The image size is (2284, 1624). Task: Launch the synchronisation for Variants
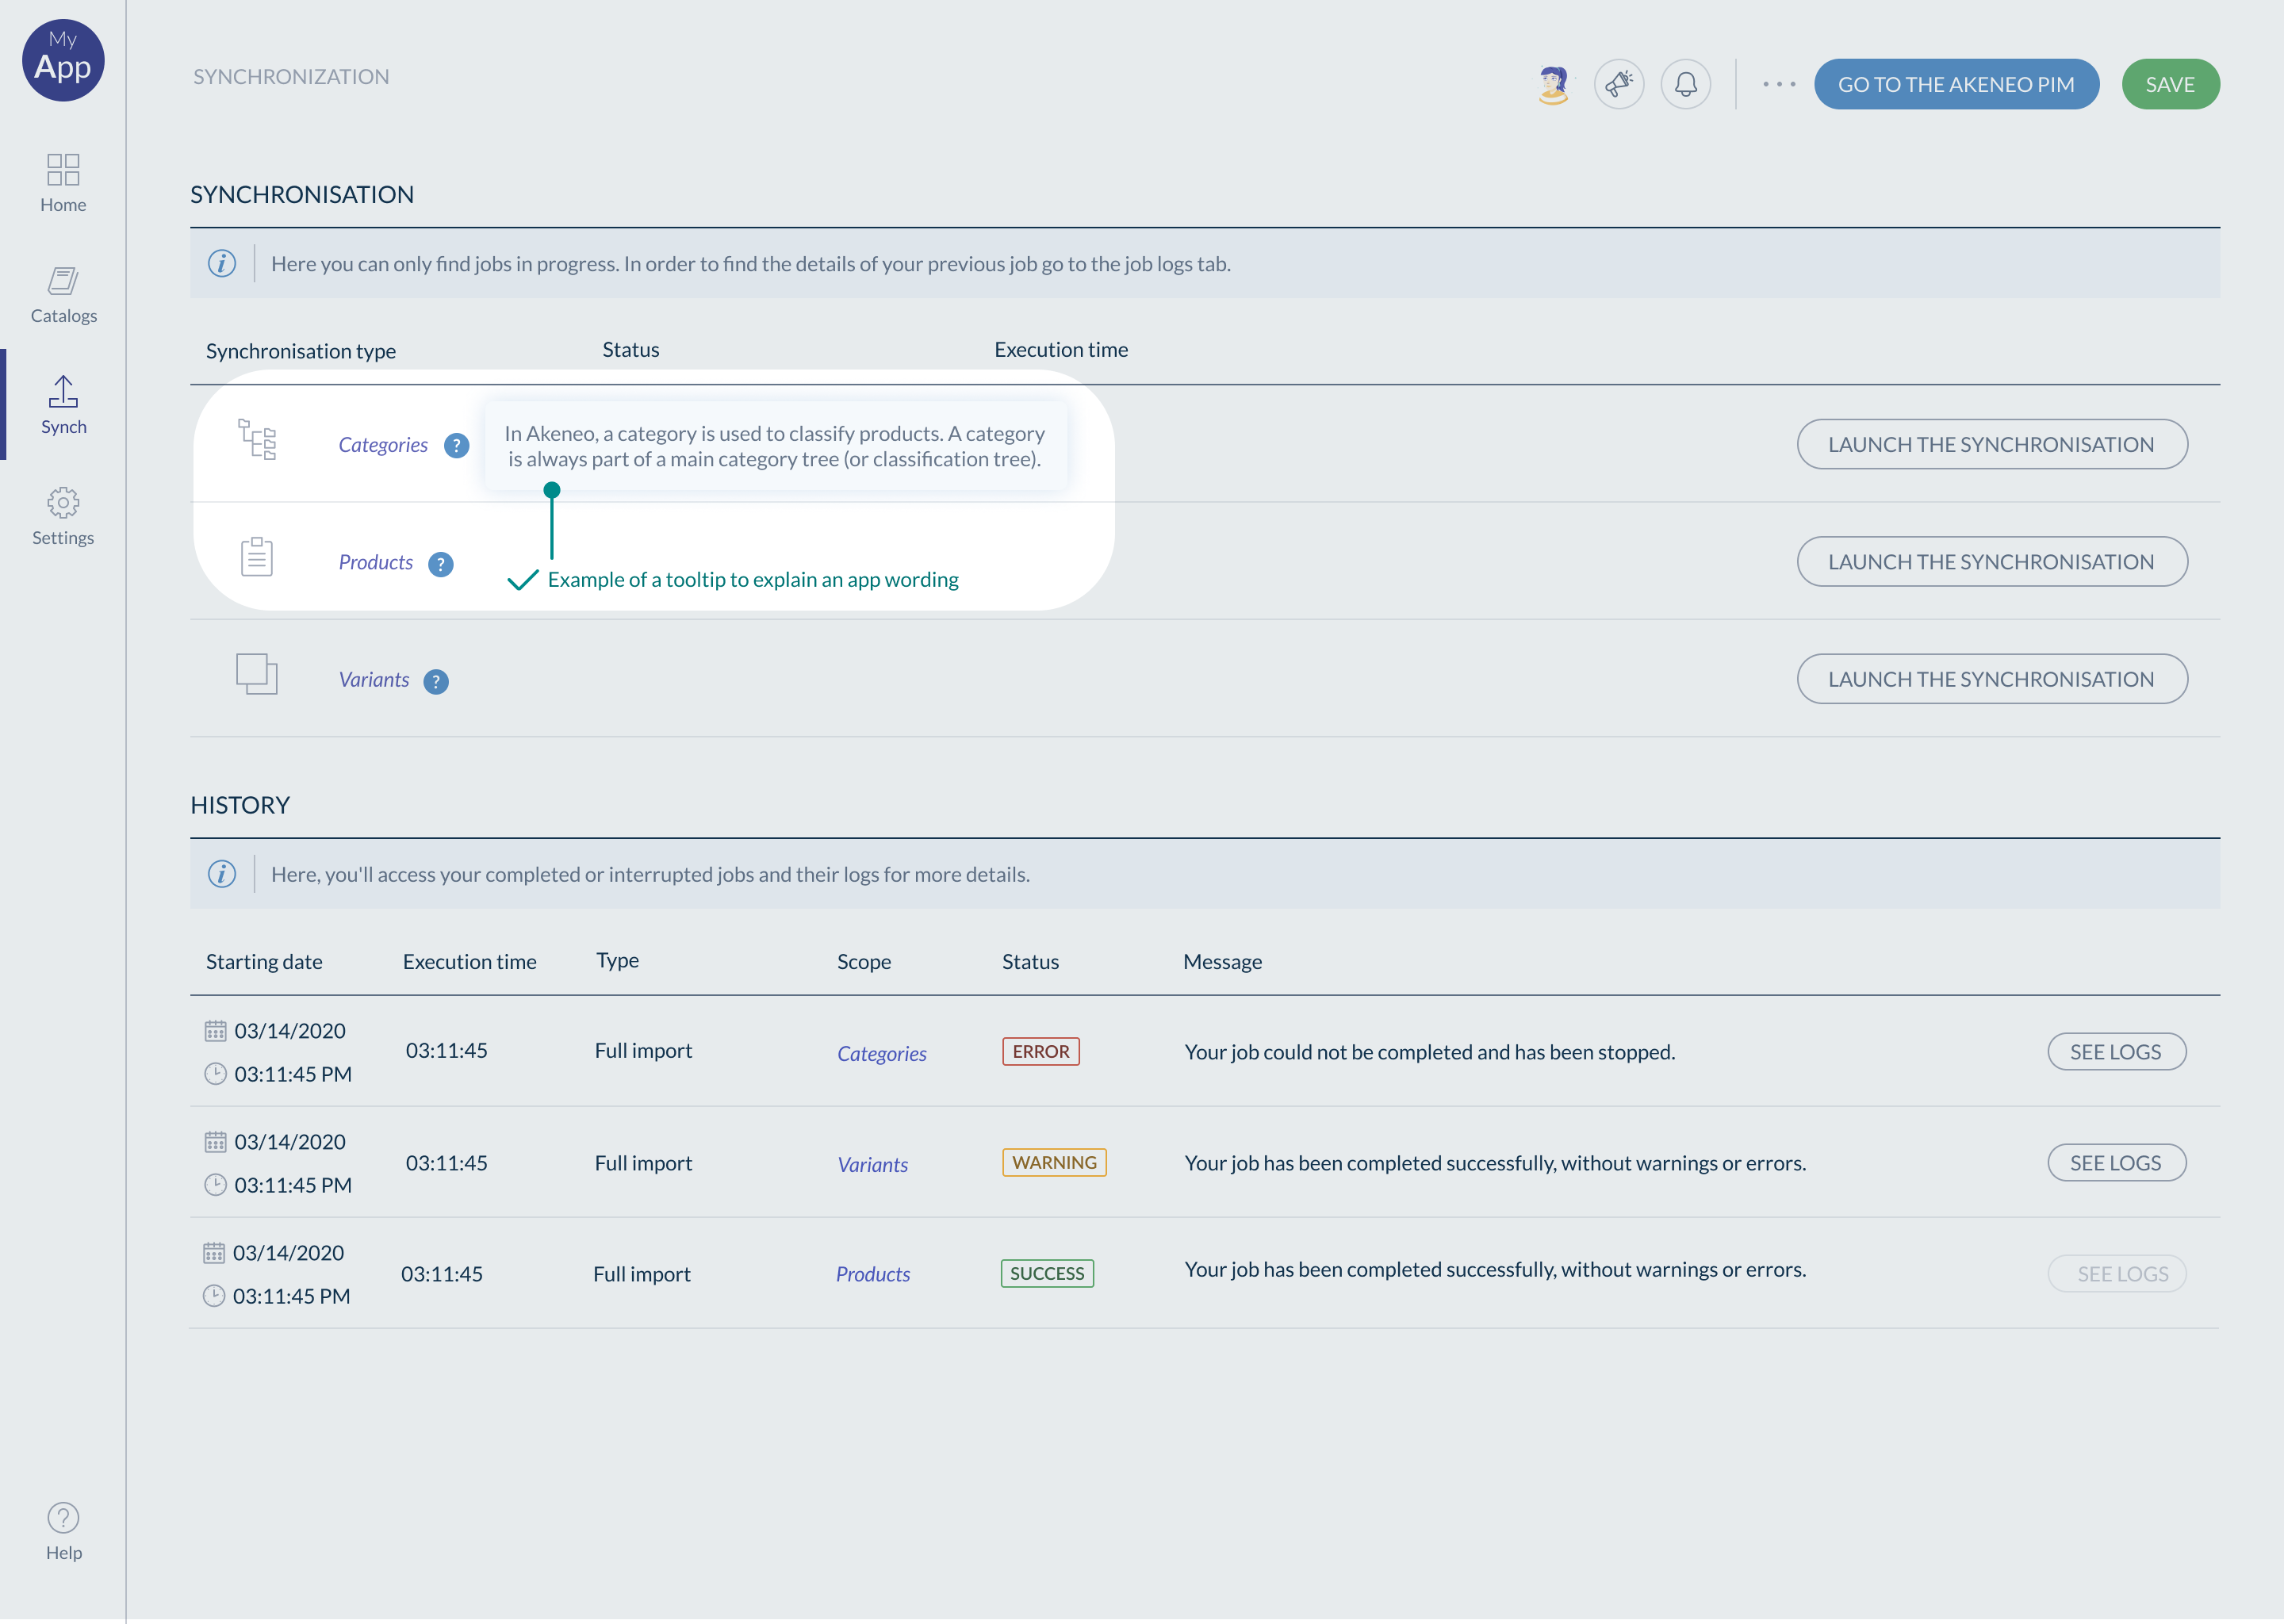[1991, 679]
